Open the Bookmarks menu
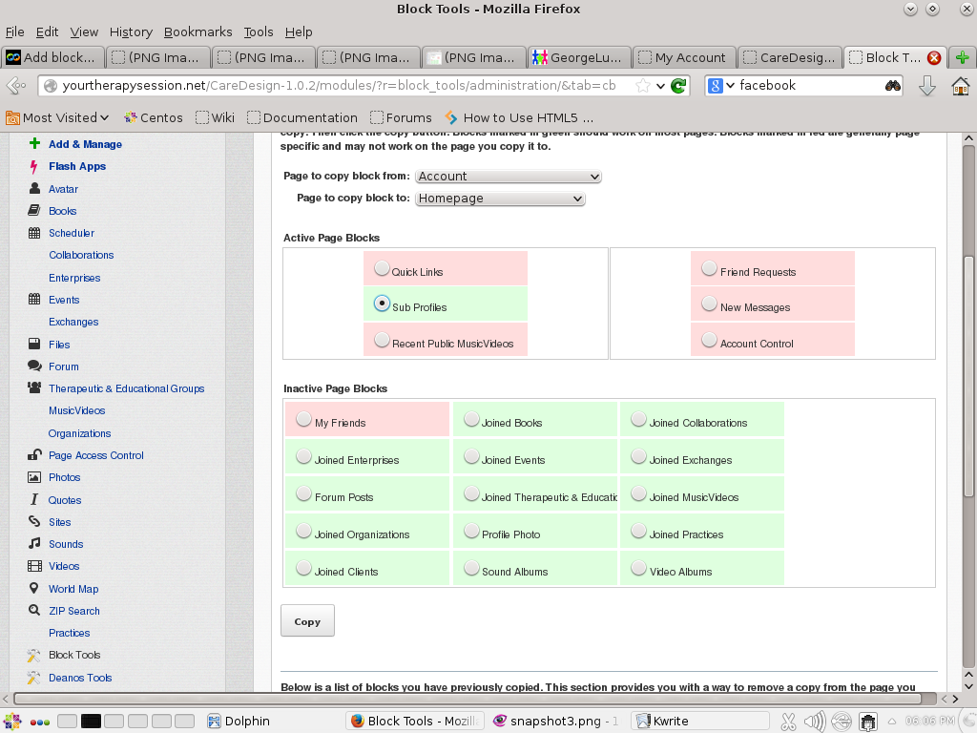977x733 pixels. [x=197, y=31]
